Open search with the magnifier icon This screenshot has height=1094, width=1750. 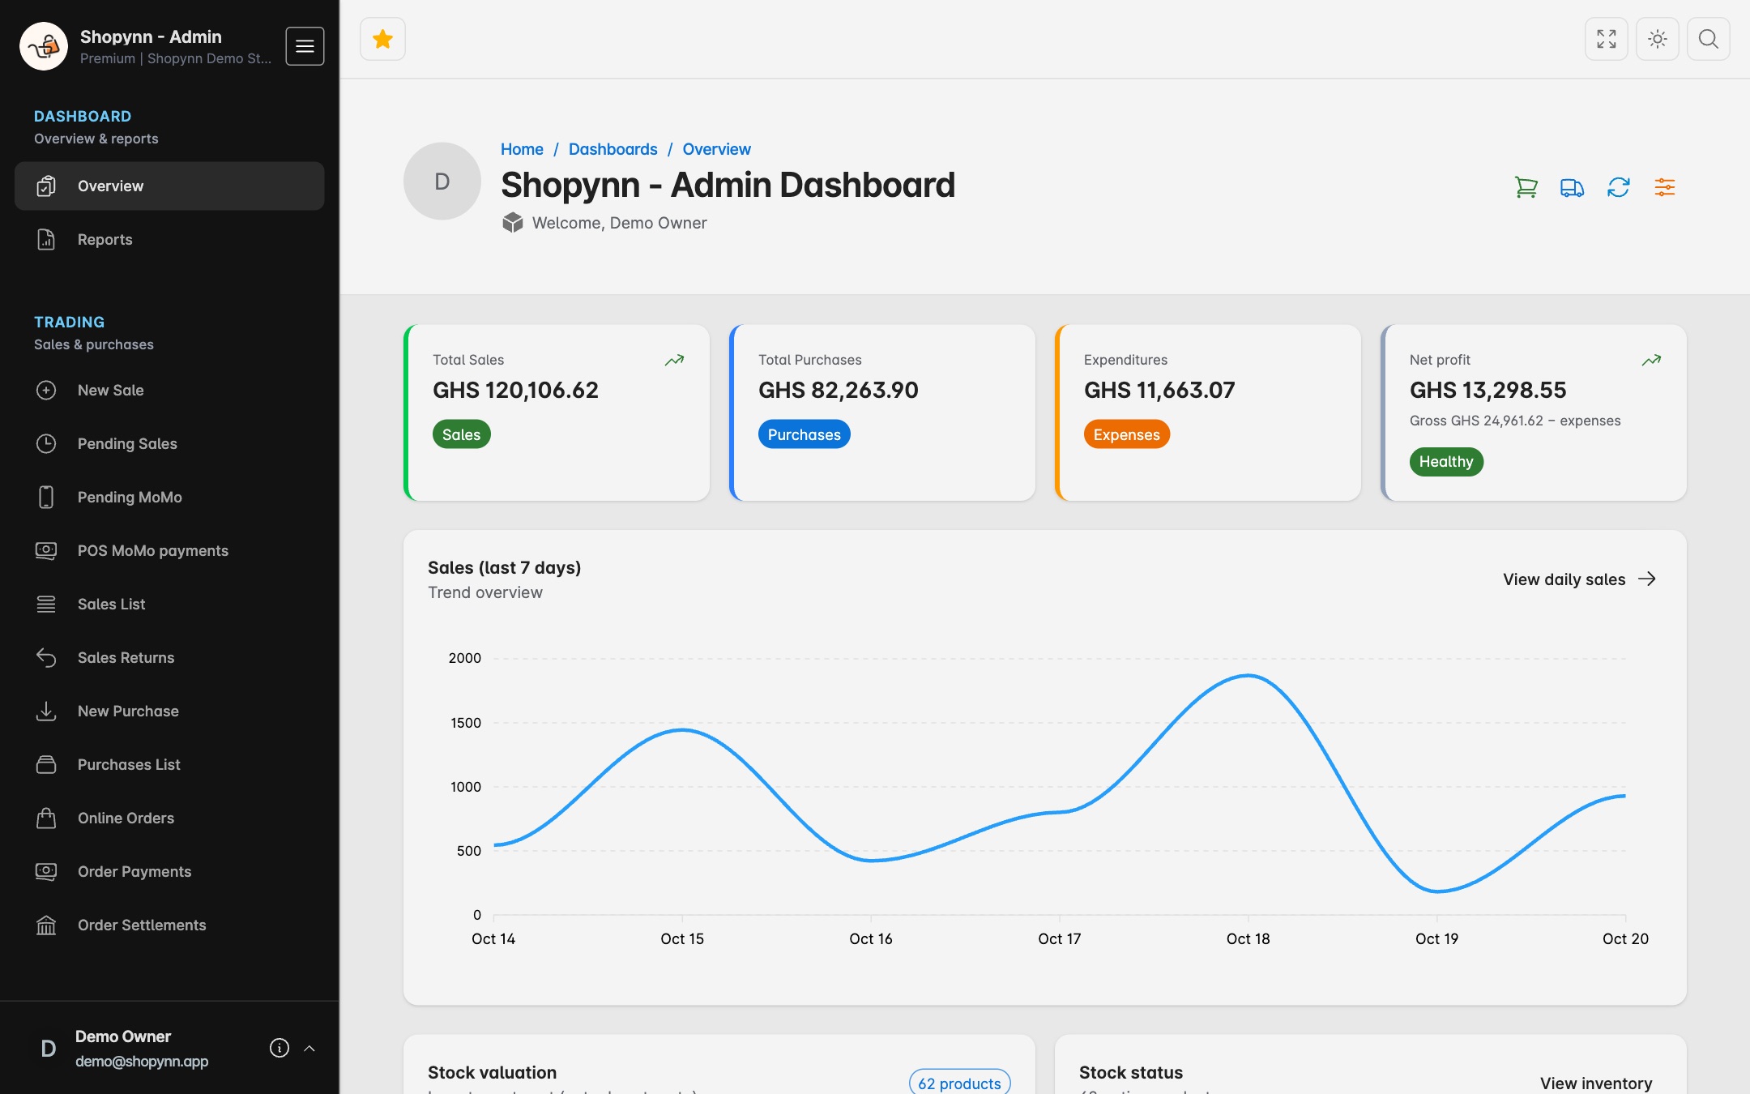pyautogui.click(x=1709, y=39)
